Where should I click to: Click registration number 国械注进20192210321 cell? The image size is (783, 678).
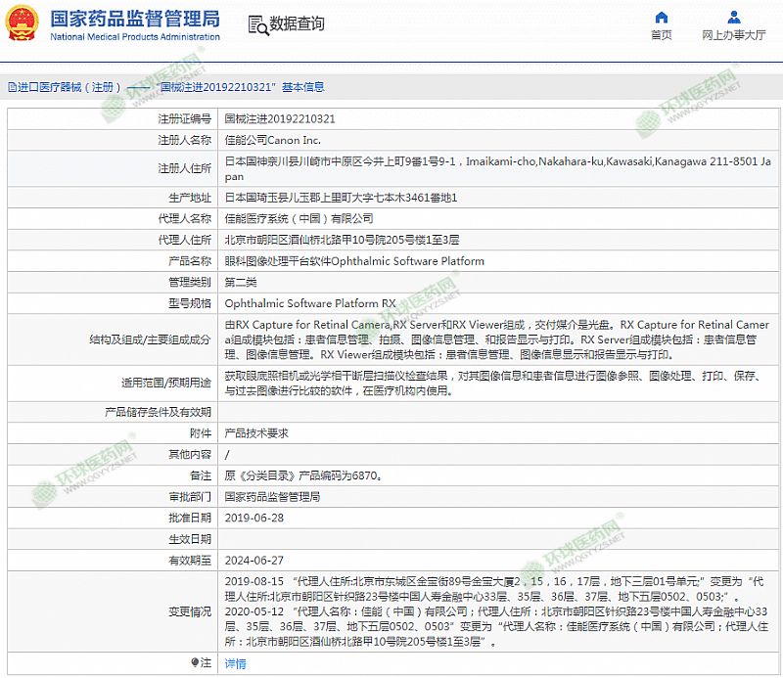tap(280, 118)
